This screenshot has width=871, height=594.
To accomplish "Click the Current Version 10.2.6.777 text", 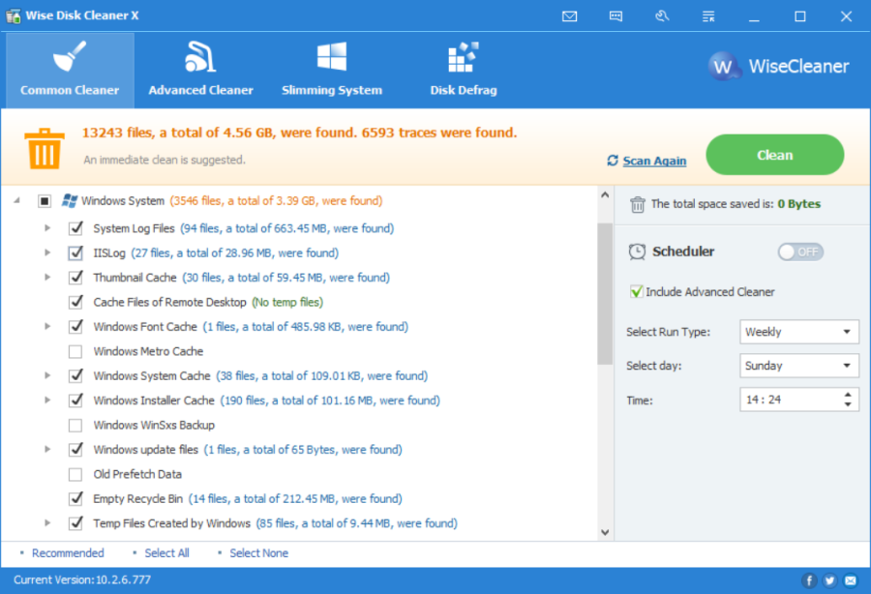I will click(82, 580).
